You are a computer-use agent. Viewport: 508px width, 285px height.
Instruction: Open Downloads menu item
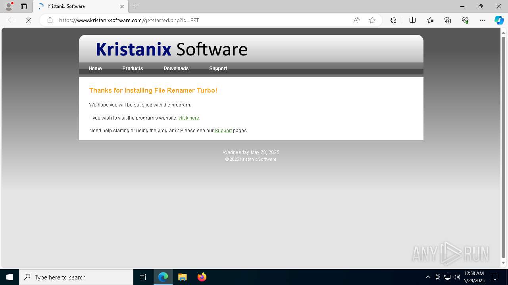pos(176,68)
